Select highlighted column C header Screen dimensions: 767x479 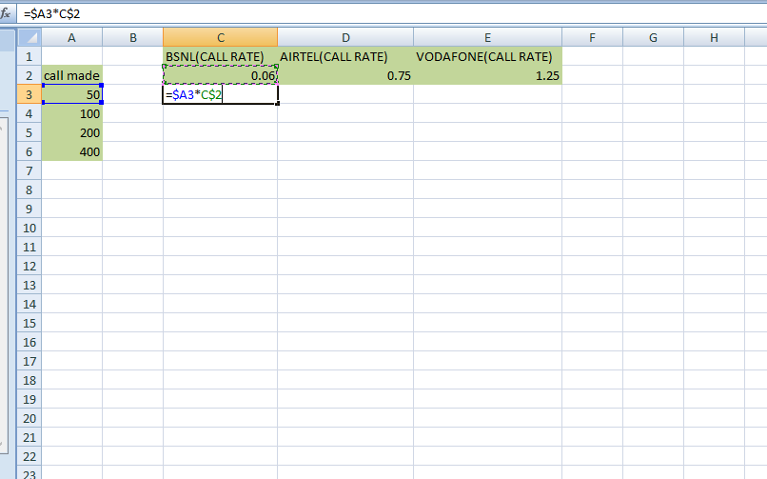(x=221, y=38)
